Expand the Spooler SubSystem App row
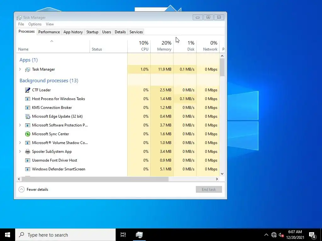Viewport: 322px width, 241px height. tap(20, 152)
